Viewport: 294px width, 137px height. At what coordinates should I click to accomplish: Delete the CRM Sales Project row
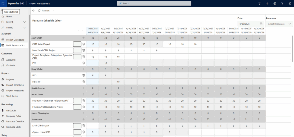84,44
